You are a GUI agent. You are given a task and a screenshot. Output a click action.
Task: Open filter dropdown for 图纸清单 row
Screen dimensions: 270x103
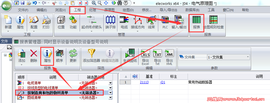pos(111,98)
